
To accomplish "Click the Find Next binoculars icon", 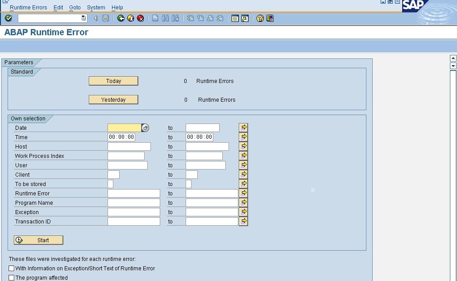I will [x=175, y=18].
